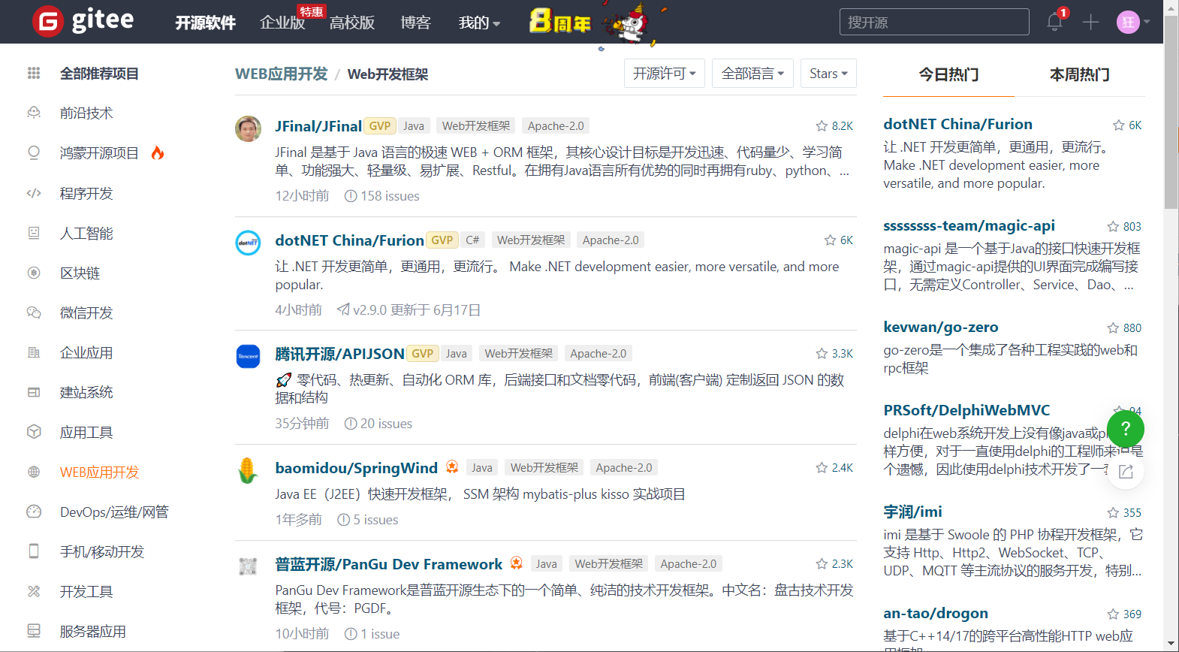Open the 全部语言 filter dropdown
The height and width of the screenshot is (652, 1179).
[752, 74]
